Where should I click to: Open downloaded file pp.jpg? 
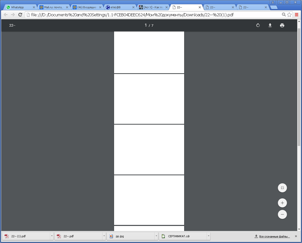tap(131, 236)
